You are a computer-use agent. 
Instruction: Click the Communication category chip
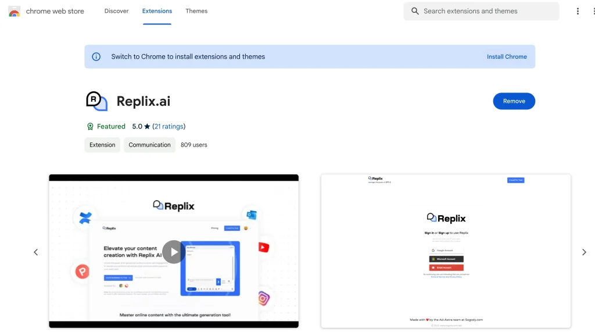point(149,145)
